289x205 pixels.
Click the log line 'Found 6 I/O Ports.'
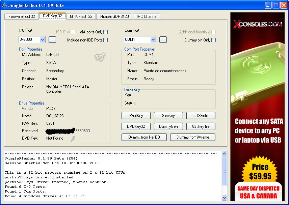tap(26, 186)
